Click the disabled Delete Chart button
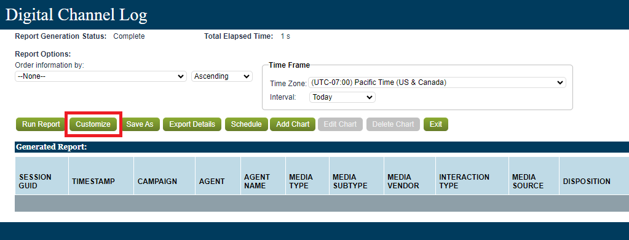The height and width of the screenshot is (240, 629). (x=393, y=124)
